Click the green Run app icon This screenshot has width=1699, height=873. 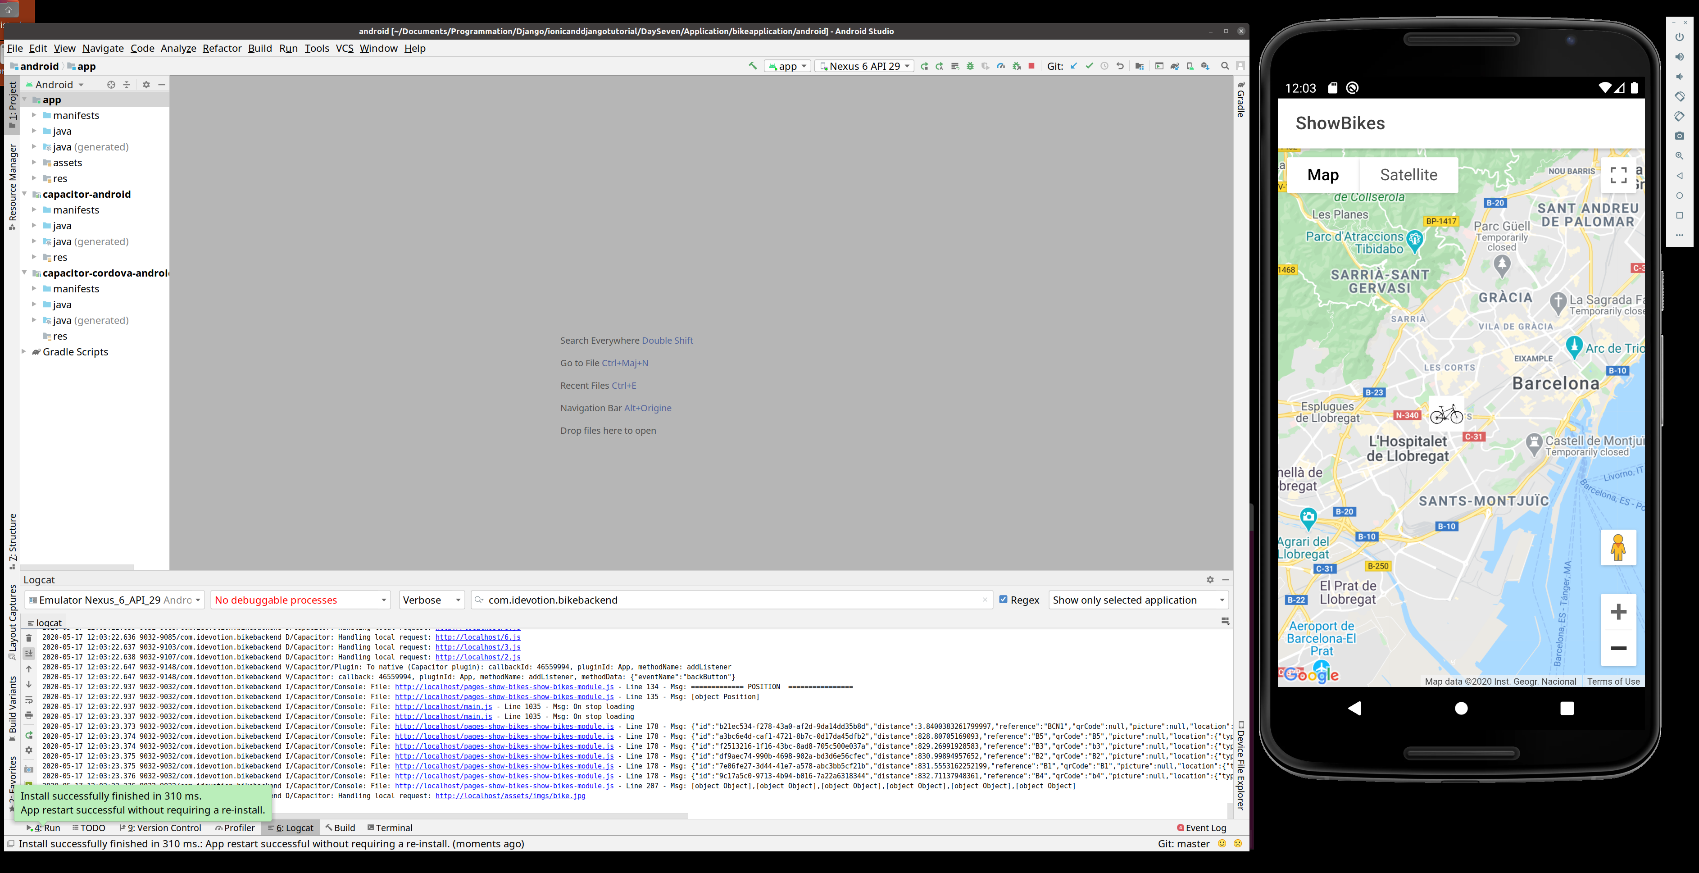[924, 66]
